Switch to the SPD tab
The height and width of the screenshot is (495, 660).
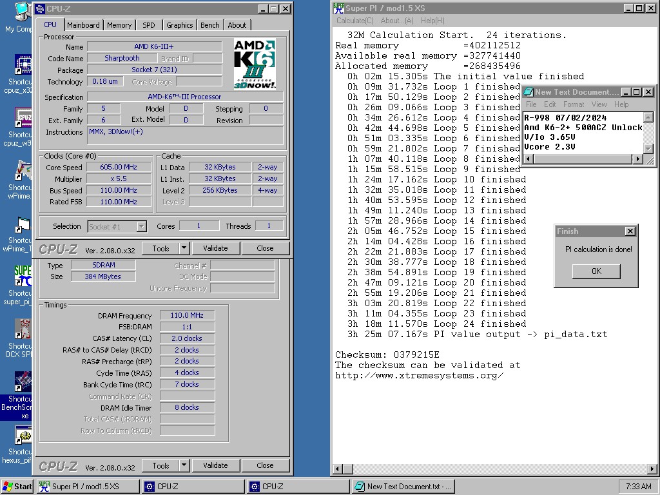149,25
